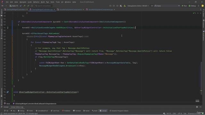
Task: Open the Refactor menu
Action: tap(36, 2)
